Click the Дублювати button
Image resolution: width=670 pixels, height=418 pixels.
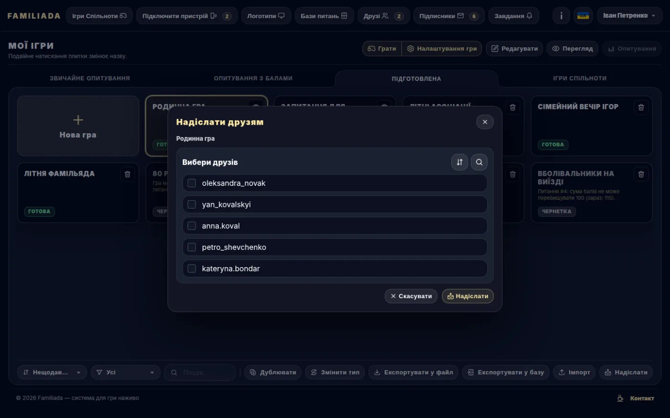[x=273, y=373]
